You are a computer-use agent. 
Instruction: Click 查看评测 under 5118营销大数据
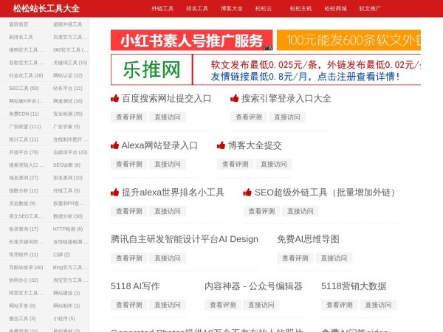pos(340,305)
